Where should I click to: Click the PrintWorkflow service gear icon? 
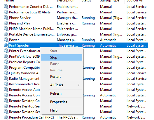[6, 57]
